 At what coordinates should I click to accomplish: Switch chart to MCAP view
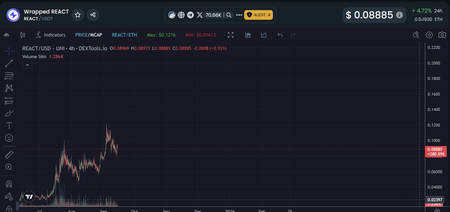95,35
